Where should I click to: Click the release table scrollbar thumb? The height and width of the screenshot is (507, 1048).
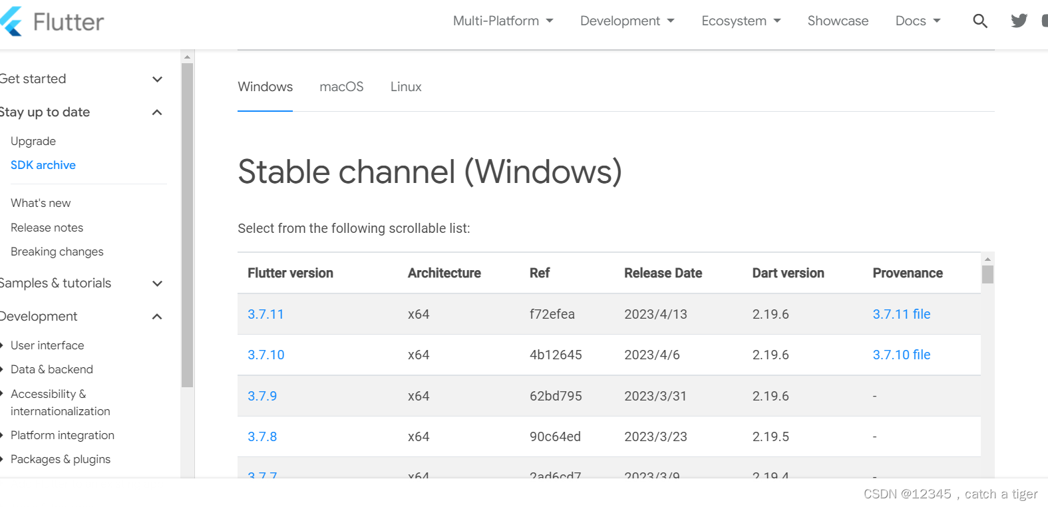(987, 274)
